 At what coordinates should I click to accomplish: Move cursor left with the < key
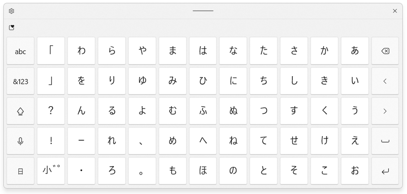(385, 81)
